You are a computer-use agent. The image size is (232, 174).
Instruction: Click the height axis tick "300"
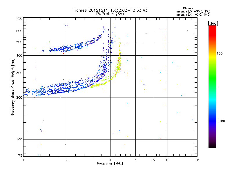[x=19, y=73]
